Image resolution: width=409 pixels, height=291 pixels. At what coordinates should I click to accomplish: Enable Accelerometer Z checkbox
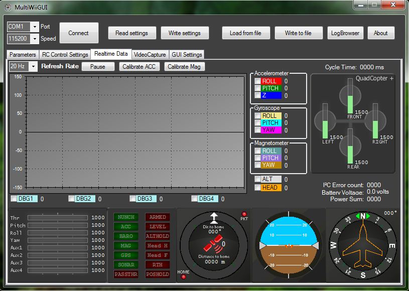257,95
